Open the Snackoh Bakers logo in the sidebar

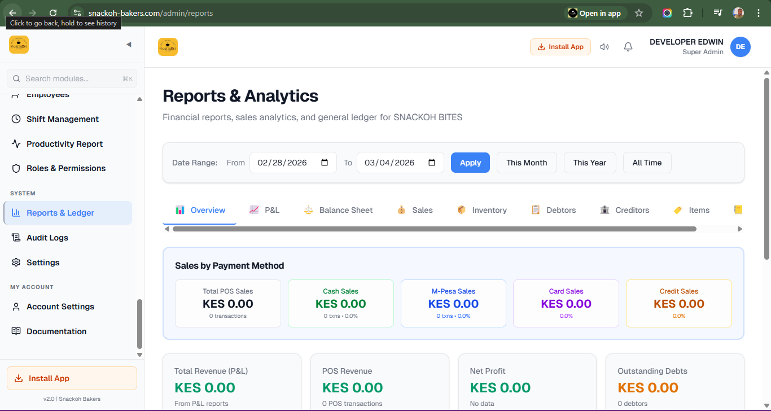19,44
